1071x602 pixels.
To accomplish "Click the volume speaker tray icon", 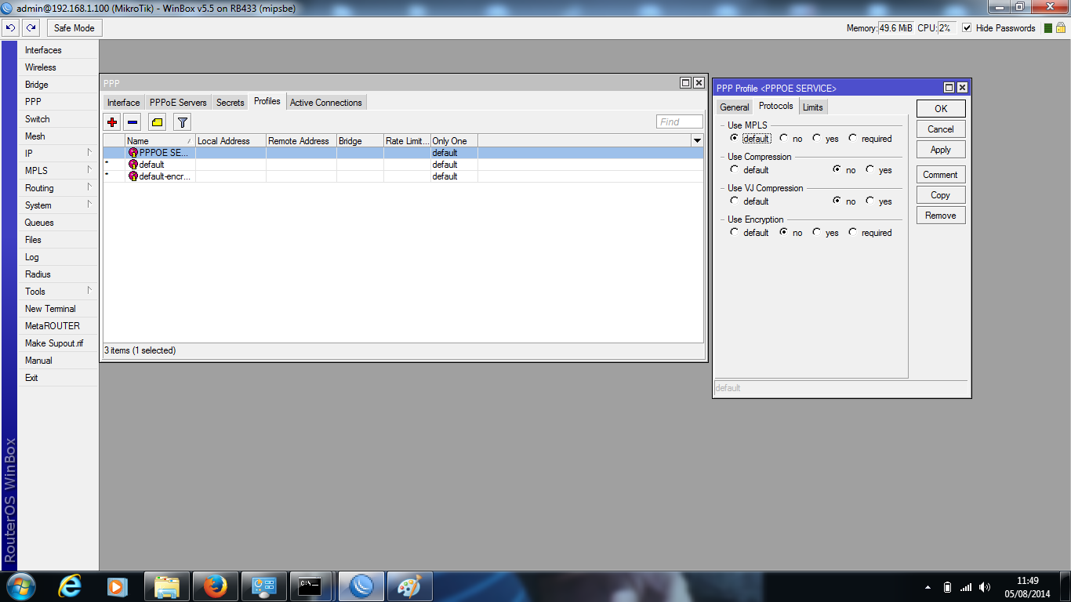I will coord(986,587).
